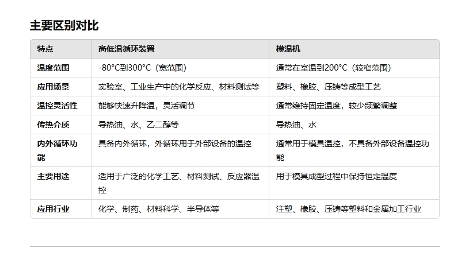
Task: Click the heading 主要区别对比
Action: pyautogui.click(x=64, y=26)
